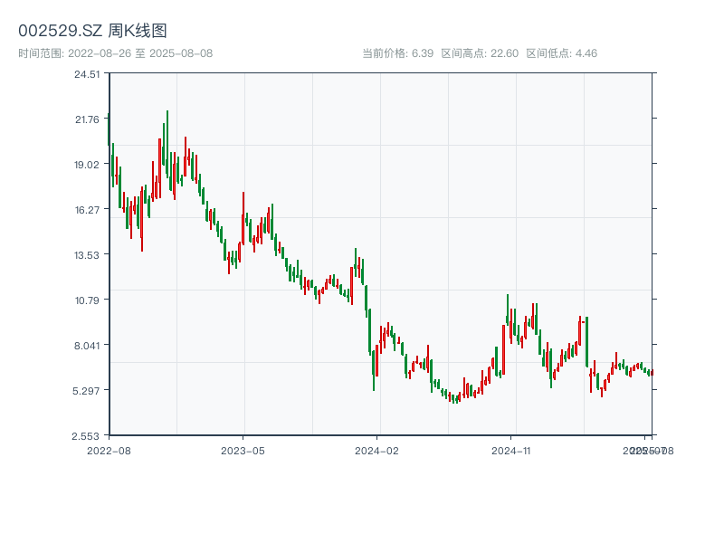Click the 10.79 y-axis tick label
Image resolution: width=724 pixels, height=543 pixels.
tap(87, 300)
